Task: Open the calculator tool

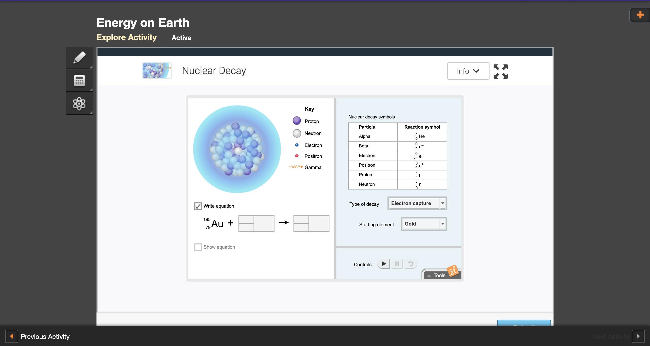Action: pos(79,81)
